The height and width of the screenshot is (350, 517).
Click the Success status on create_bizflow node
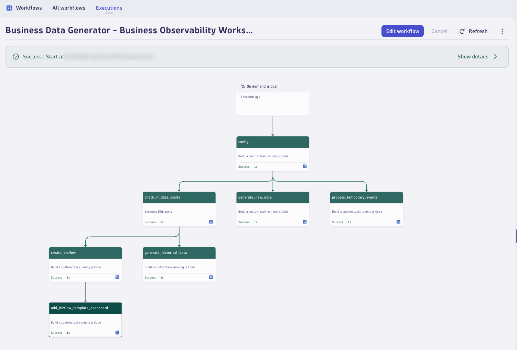(57, 278)
